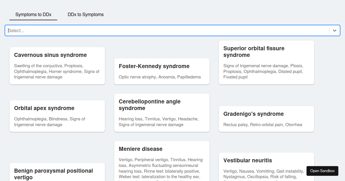
Task: Open the Orbital apex syndrome heading
Action: tap(44, 108)
